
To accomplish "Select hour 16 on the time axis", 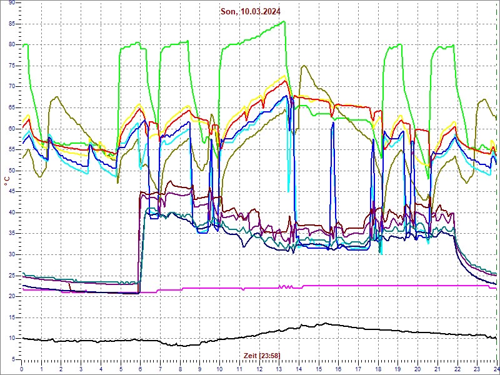I will point(338,369).
